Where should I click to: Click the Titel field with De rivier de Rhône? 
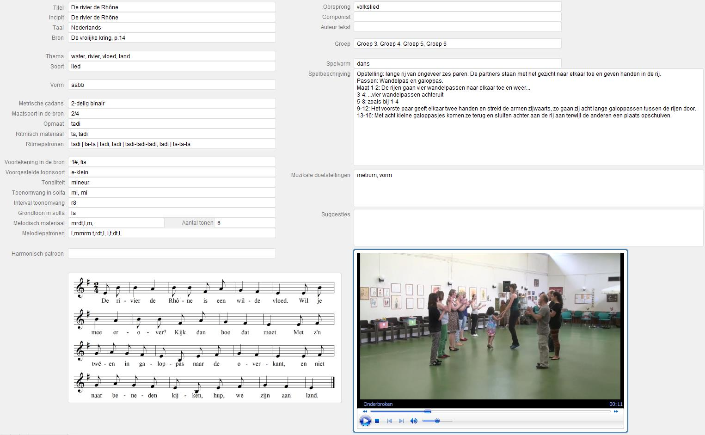[x=172, y=7]
